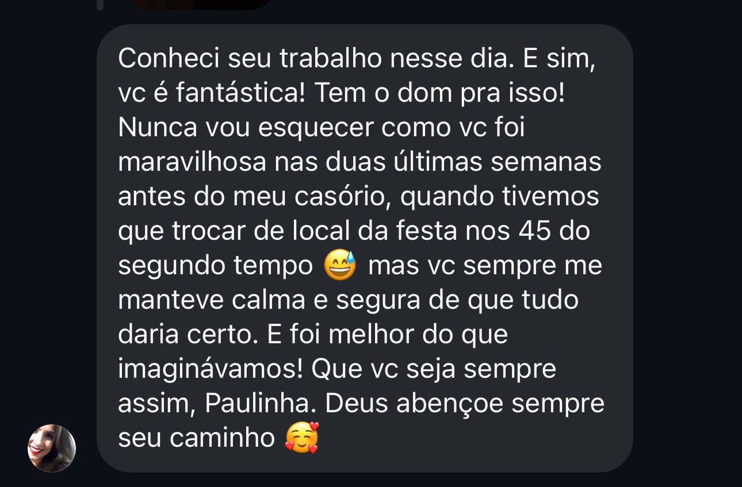Click the number '45' in the message
Image resolution: width=742 pixels, height=487 pixels.
[x=535, y=231]
